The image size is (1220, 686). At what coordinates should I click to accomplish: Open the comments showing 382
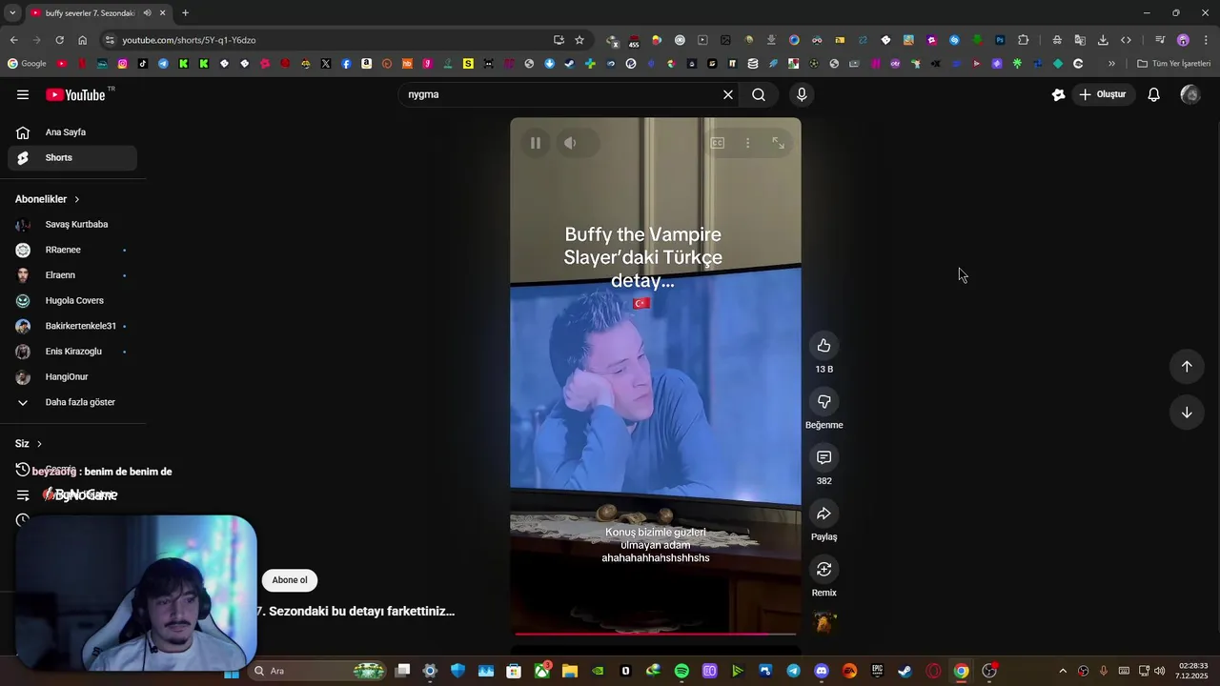tap(824, 457)
